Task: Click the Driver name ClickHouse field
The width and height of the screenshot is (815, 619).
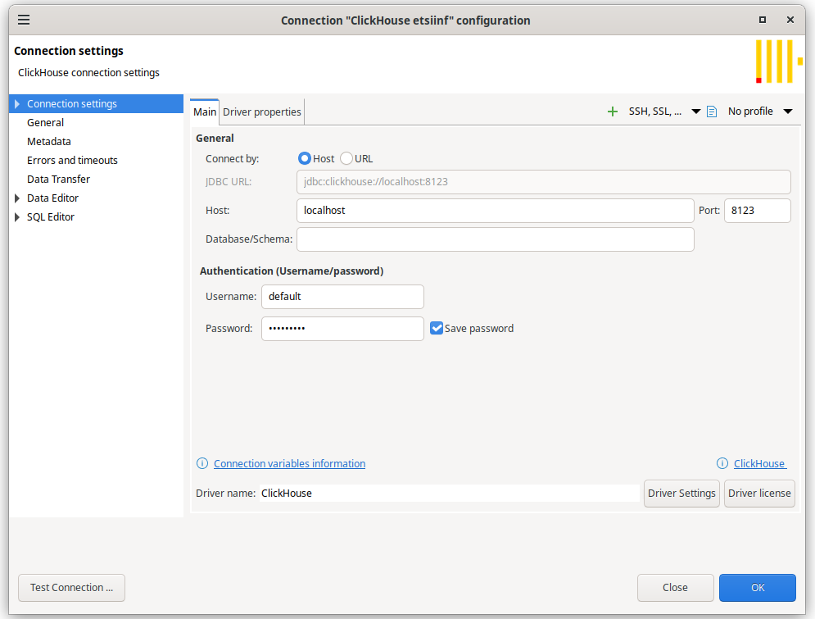Action: pos(450,493)
